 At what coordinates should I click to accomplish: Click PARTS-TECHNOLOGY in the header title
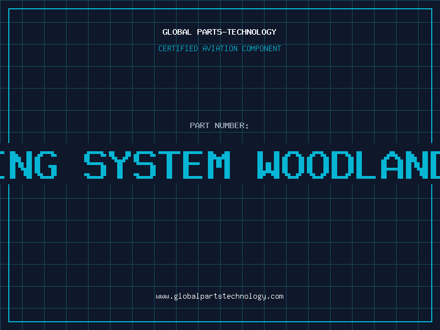[x=236, y=32]
